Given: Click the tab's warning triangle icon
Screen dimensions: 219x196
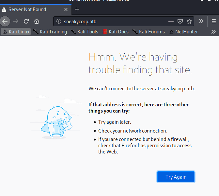Looking at the screenshot, I should [x=4, y=9].
